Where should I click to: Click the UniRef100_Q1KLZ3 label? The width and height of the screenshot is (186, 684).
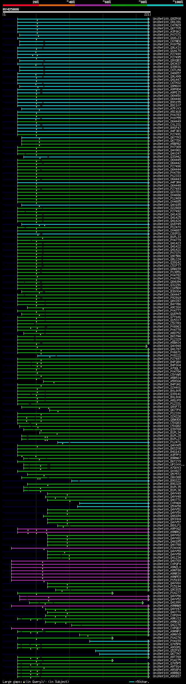[x=167, y=38]
